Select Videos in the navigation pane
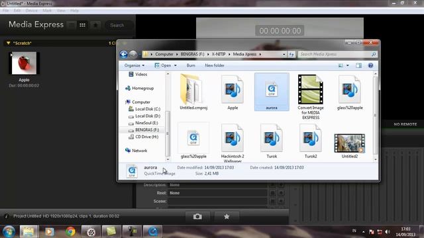The height and width of the screenshot is (238, 424). 138,74
